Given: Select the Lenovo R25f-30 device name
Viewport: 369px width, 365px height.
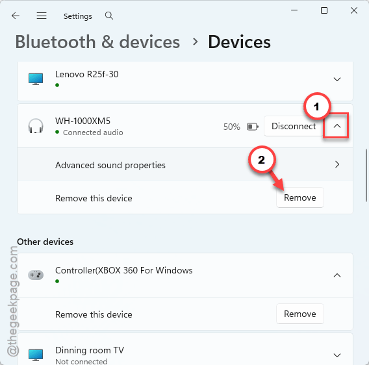Looking at the screenshot, I should pyautogui.click(x=86, y=75).
